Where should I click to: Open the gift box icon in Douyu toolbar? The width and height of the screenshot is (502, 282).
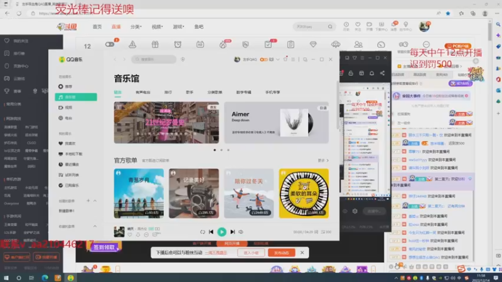[155, 44]
